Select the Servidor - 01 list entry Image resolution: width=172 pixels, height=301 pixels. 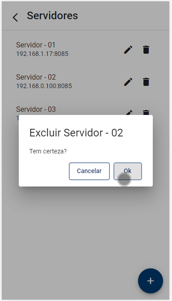pos(85,49)
